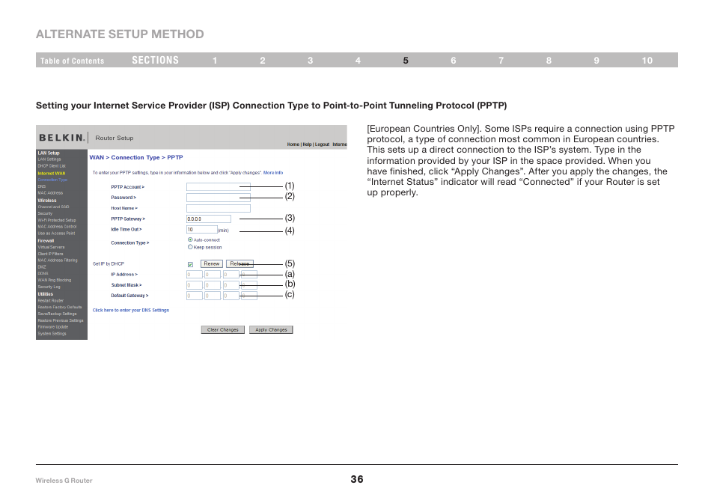This screenshot has height=500, width=714.
Task: Open the Table of Contents link
Action: 72,61
